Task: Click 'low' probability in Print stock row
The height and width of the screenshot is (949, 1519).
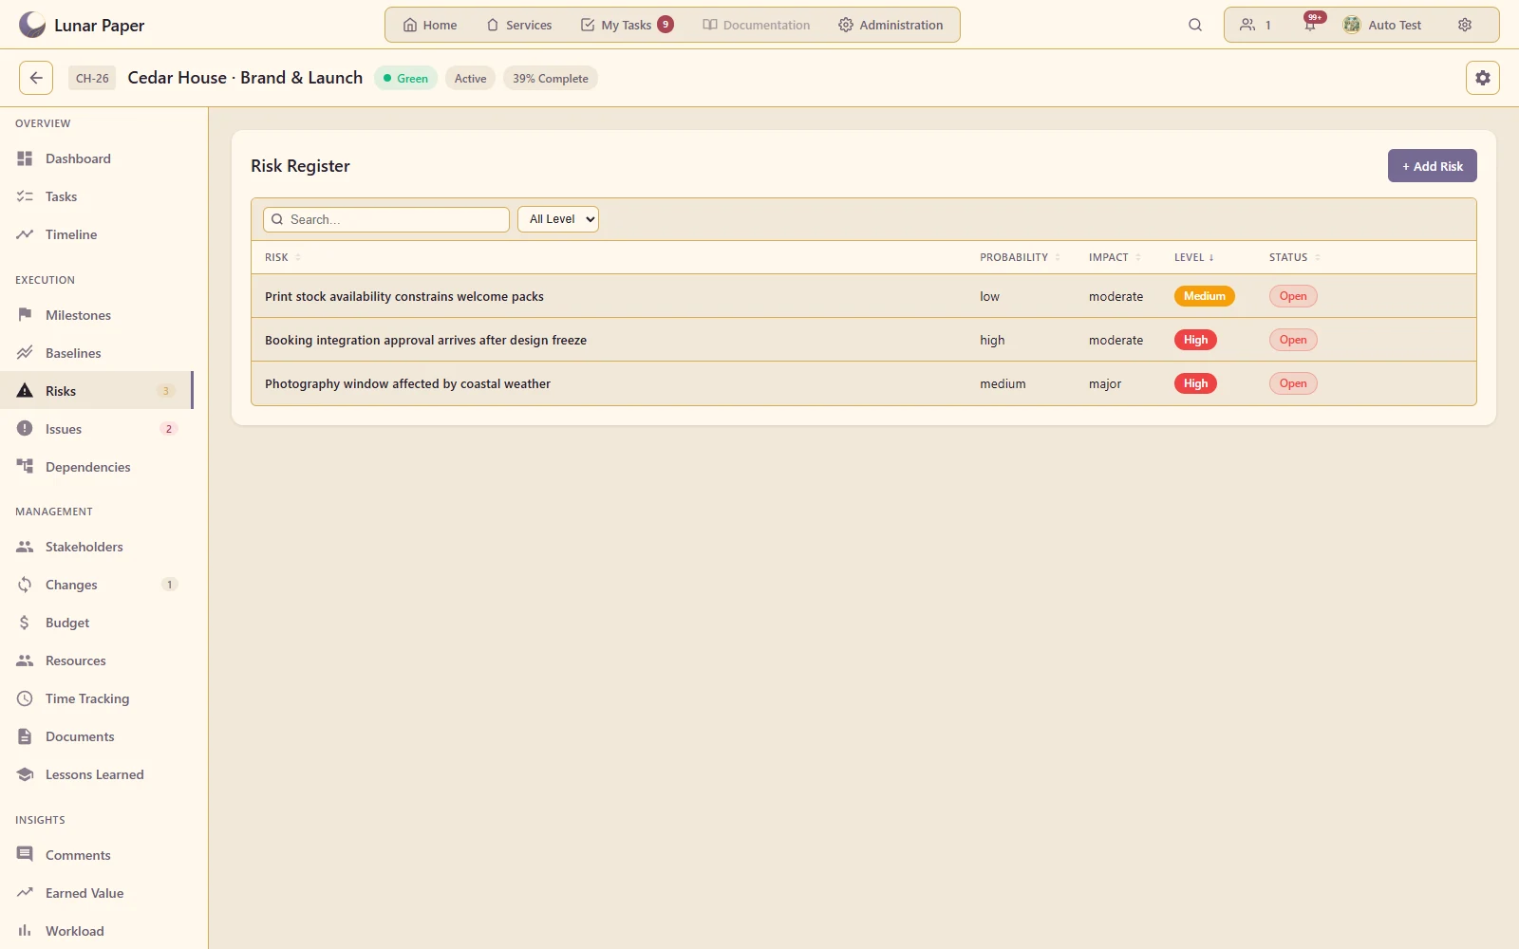Action: tap(989, 296)
